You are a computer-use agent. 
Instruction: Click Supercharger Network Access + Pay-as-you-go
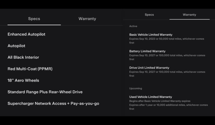53,104
